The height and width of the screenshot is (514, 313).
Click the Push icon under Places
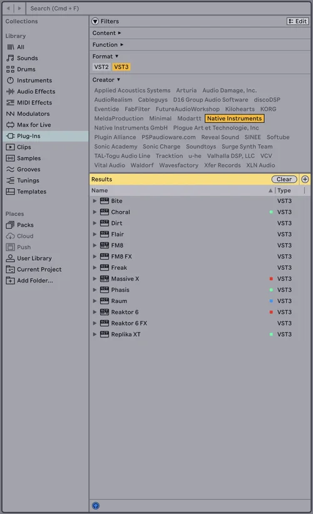tap(11, 247)
